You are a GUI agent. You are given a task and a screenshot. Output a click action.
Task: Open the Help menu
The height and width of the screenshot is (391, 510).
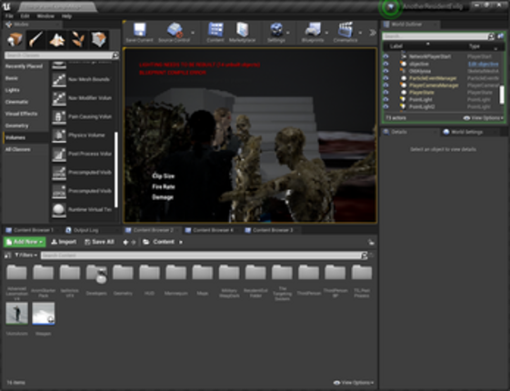click(x=66, y=16)
